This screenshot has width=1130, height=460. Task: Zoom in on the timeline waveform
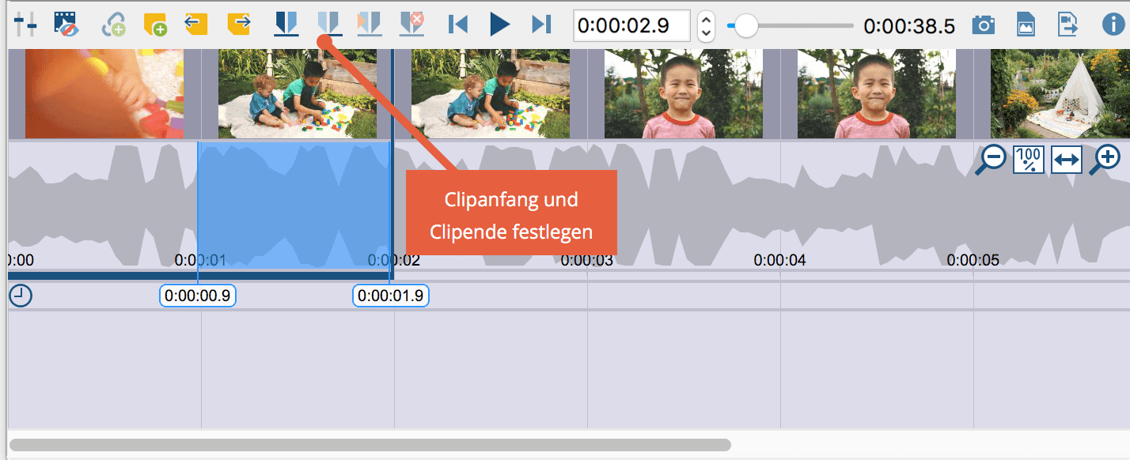[1105, 160]
